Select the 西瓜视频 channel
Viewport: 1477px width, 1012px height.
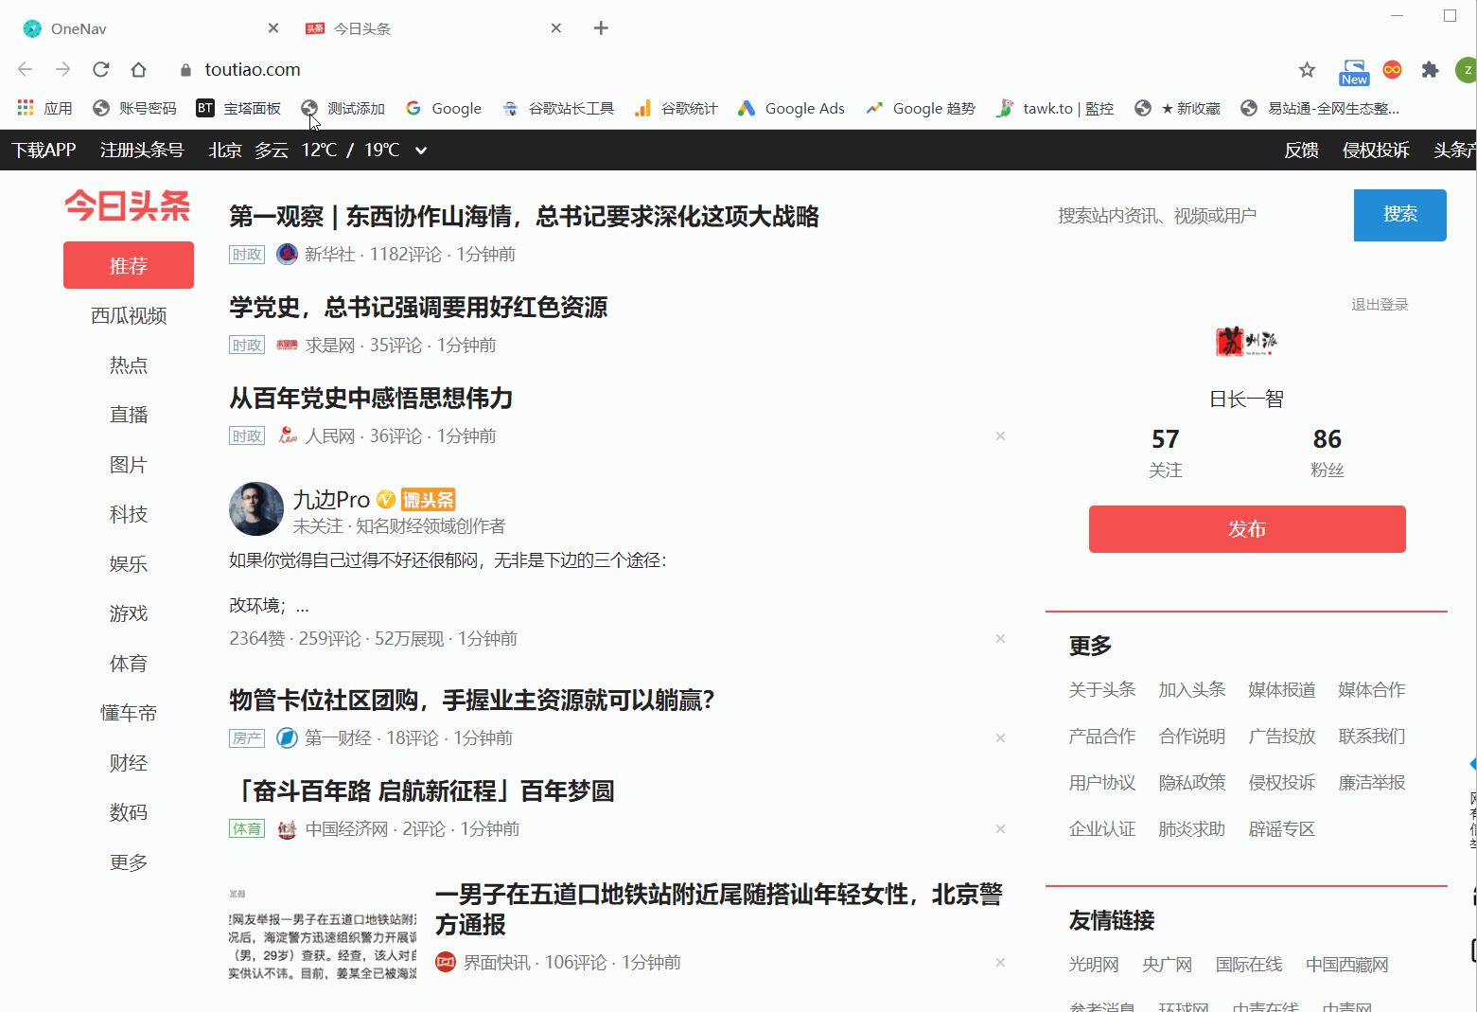pyautogui.click(x=129, y=315)
